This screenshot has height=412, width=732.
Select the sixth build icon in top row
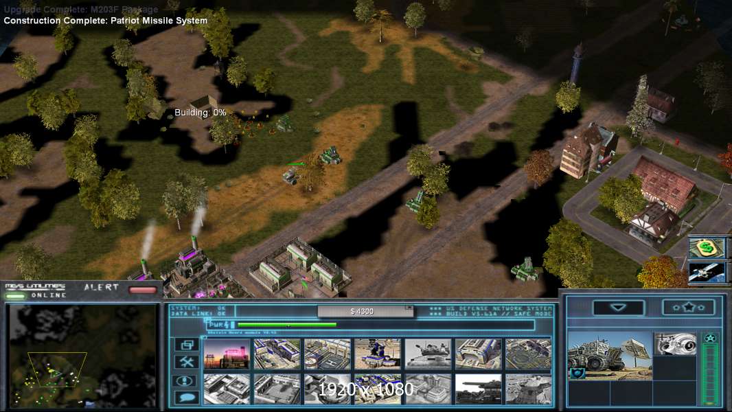coord(479,354)
